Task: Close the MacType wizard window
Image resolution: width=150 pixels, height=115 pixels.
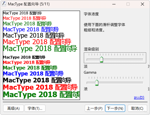Action: click(x=142, y=4)
